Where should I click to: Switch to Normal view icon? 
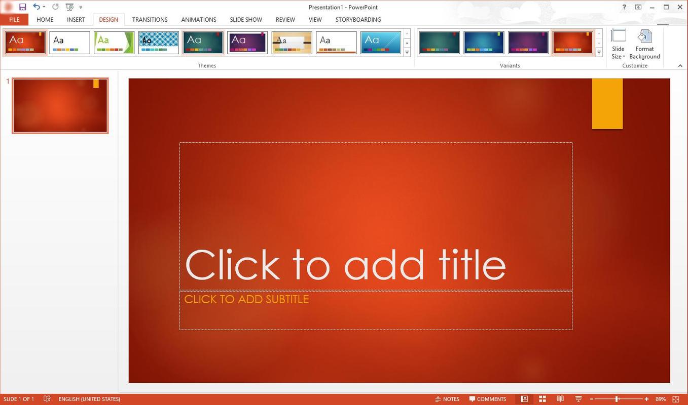pyautogui.click(x=524, y=399)
